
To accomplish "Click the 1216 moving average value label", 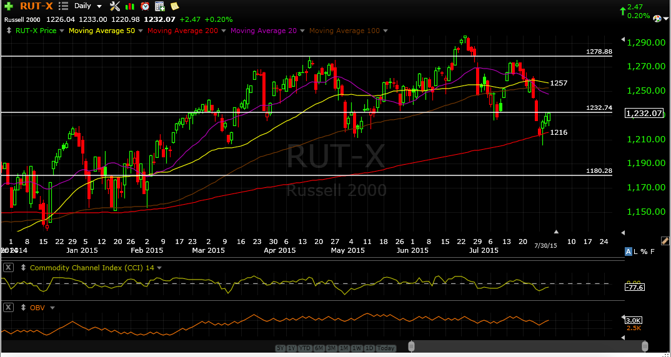I will tap(559, 132).
